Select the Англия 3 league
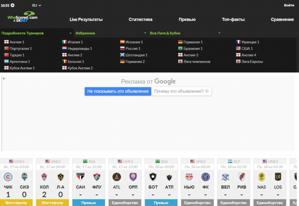299x206 pixels. tap(188, 55)
